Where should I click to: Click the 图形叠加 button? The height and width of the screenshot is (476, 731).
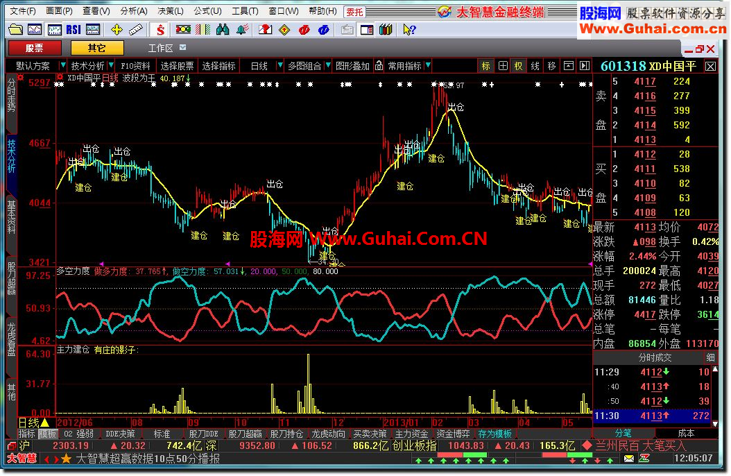coord(352,66)
